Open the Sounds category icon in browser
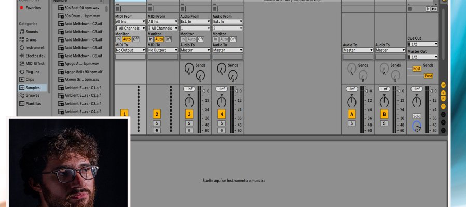 coord(22,32)
